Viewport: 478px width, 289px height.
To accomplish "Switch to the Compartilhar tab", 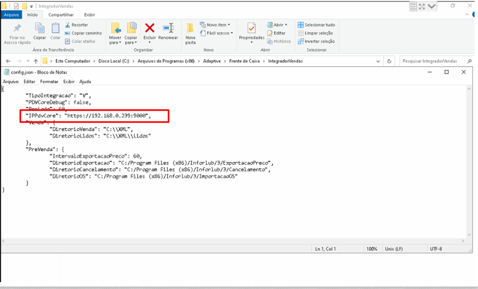I will [61, 15].
